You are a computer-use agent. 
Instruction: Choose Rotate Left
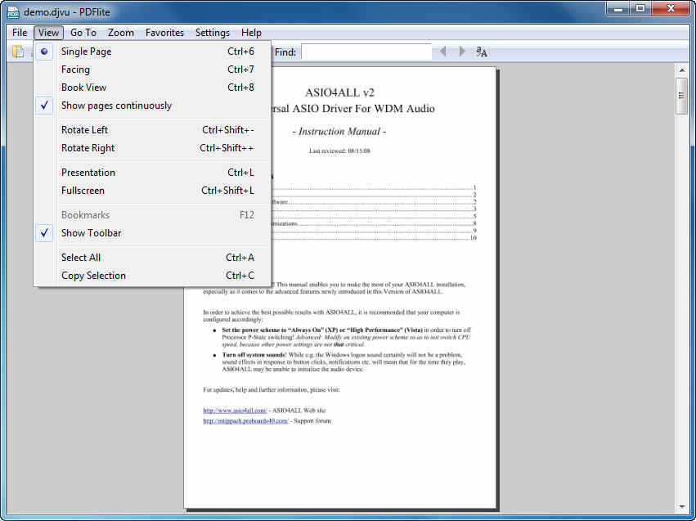pyautogui.click(x=153, y=130)
